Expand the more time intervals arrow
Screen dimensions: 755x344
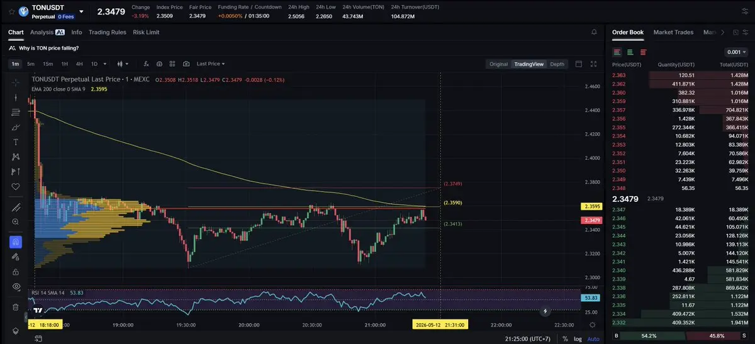click(104, 64)
